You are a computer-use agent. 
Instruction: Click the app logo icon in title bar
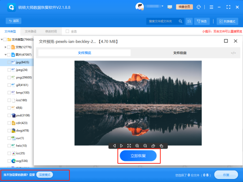click(11, 7)
